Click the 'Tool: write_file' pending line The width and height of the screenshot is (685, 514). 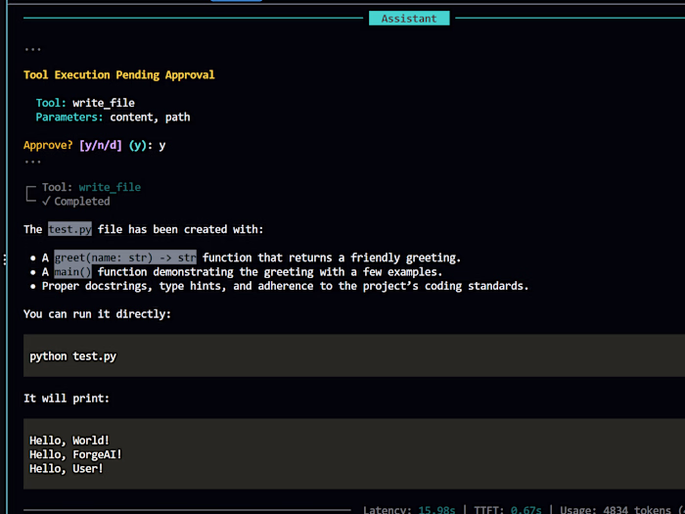(85, 103)
